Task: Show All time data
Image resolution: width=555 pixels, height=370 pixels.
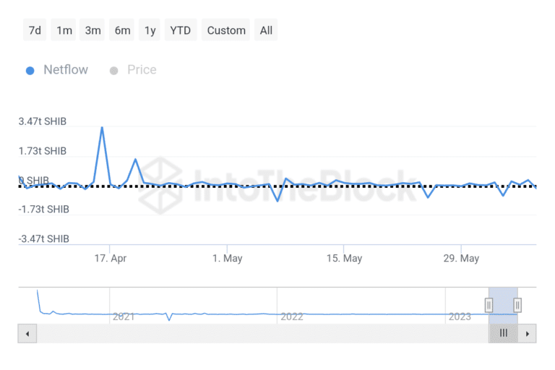Action: [266, 30]
